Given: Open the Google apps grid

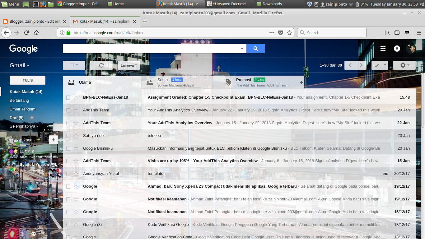Looking at the screenshot, I should click(x=383, y=49).
